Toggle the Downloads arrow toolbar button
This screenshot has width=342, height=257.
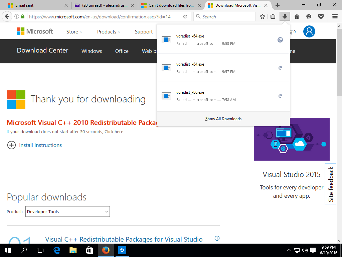[x=285, y=17]
